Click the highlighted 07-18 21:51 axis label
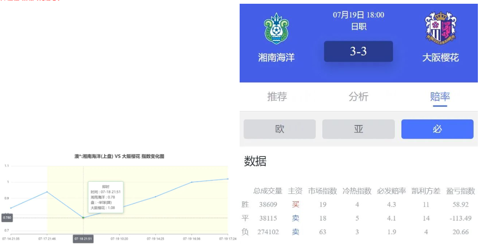 click(84, 239)
